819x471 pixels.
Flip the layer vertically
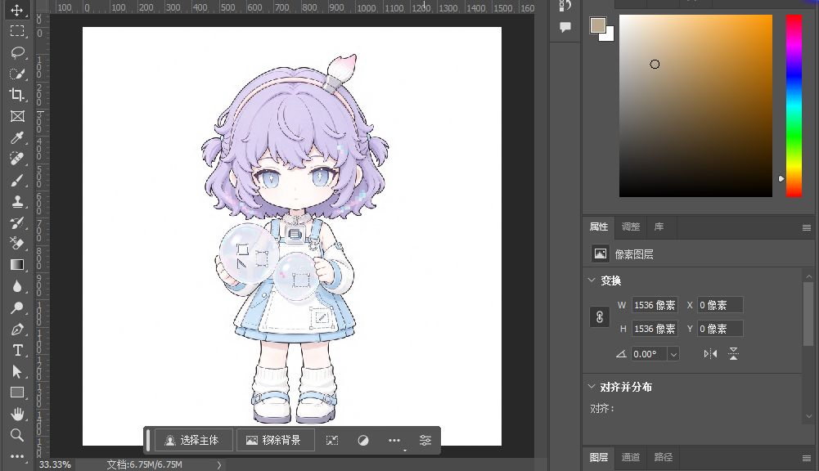pos(733,354)
